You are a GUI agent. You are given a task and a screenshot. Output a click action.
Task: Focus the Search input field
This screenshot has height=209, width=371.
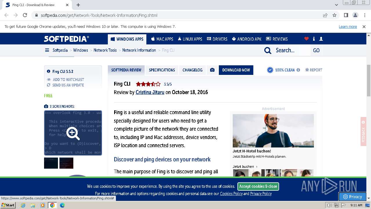[x=291, y=50]
